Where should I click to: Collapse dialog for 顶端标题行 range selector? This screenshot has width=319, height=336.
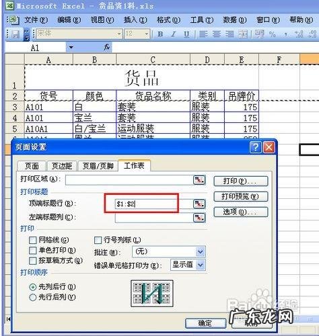pyautogui.click(x=199, y=204)
